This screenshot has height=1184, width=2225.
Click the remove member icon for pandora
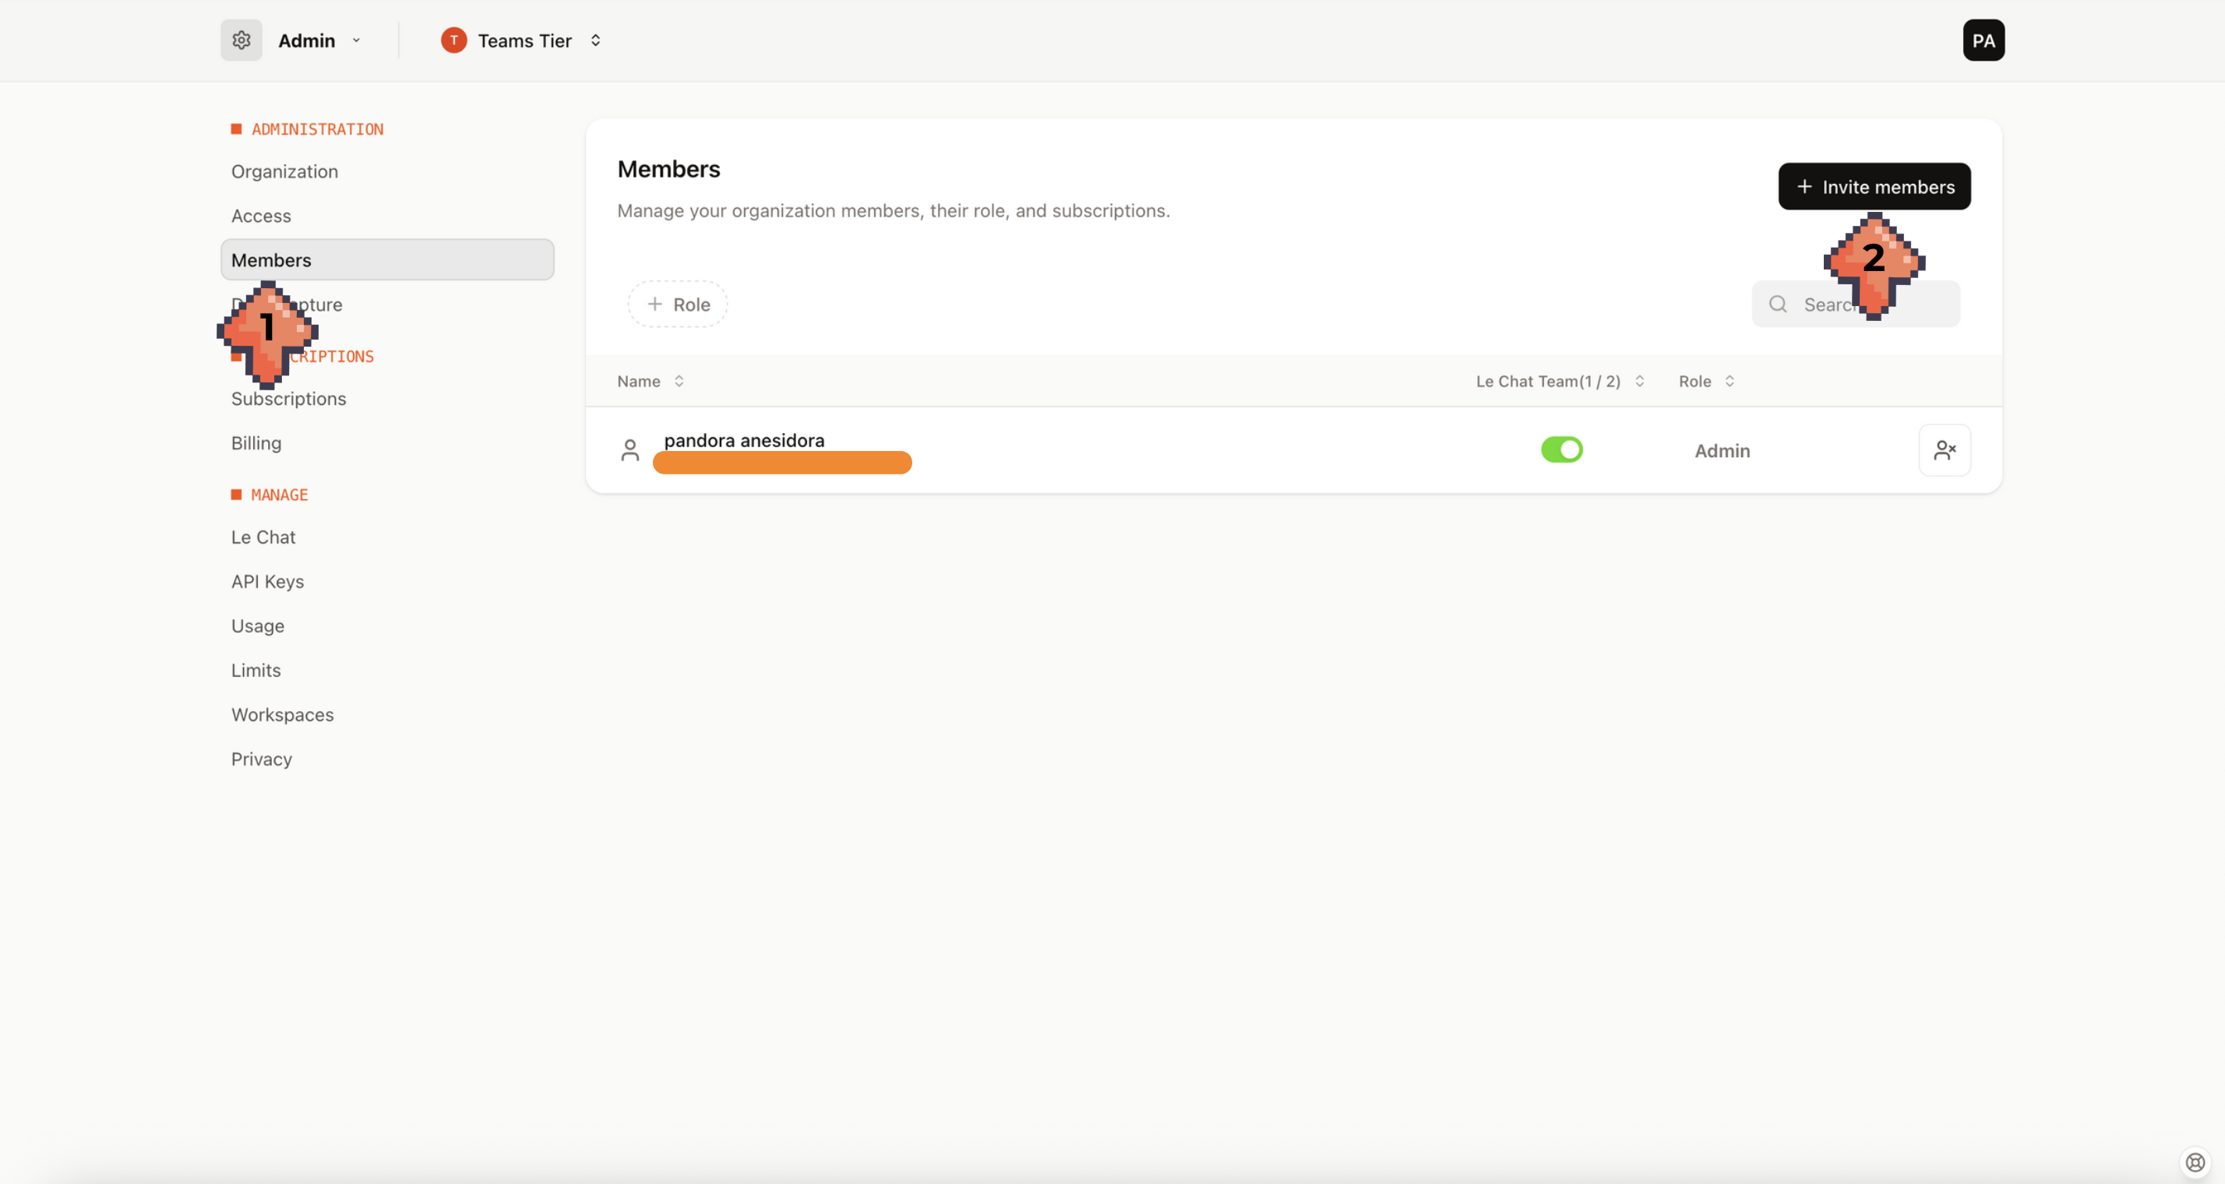pos(1944,450)
